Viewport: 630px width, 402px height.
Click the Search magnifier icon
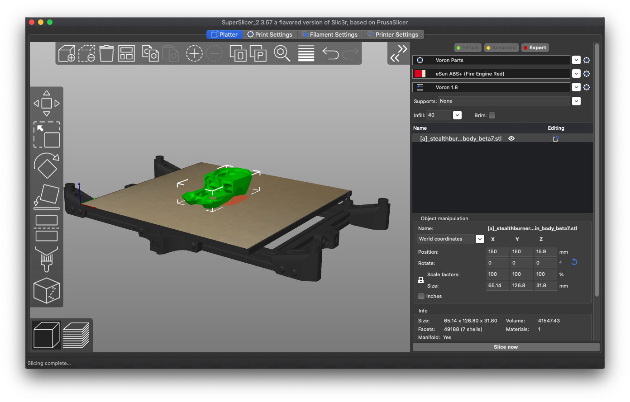coord(282,53)
